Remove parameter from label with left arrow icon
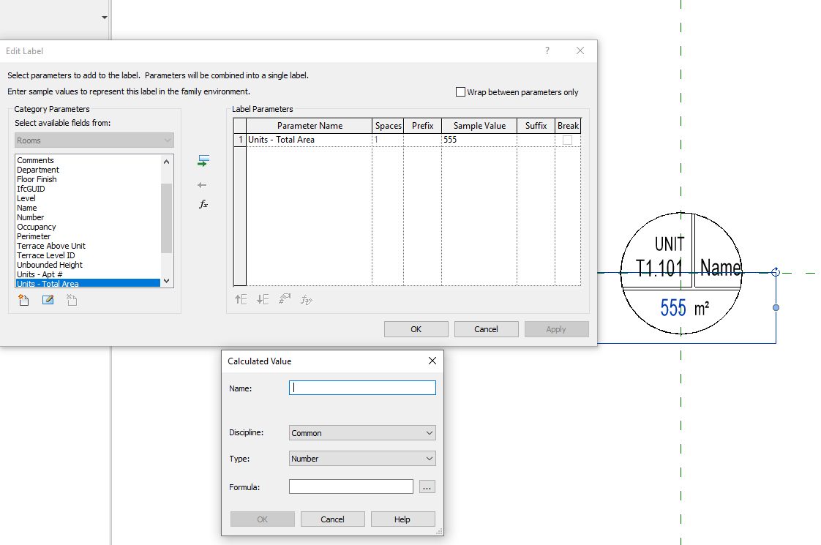 click(203, 184)
